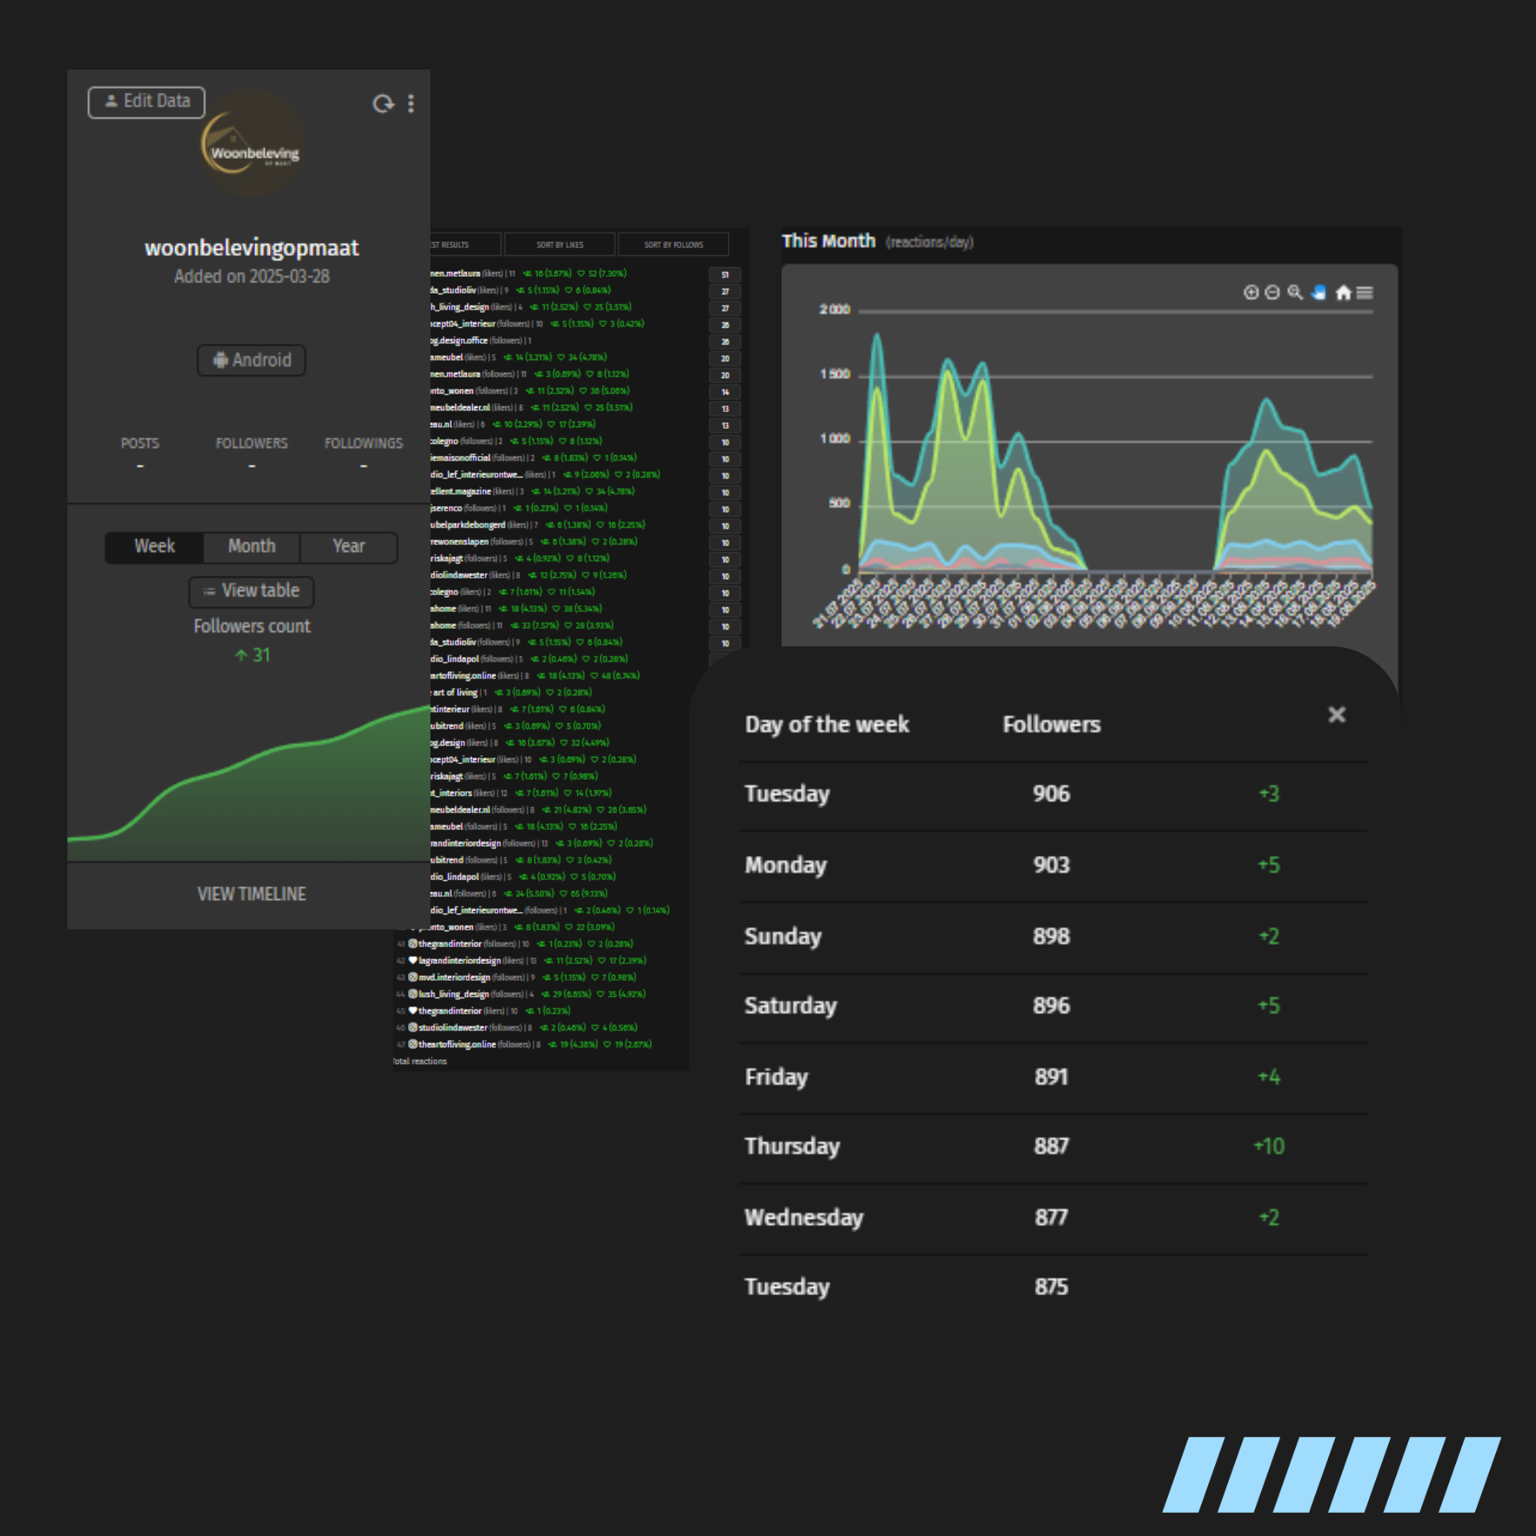Image resolution: width=1536 pixels, height=1536 pixels.
Task: Activate the selection zoom magnifier tool
Action: [1295, 293]
